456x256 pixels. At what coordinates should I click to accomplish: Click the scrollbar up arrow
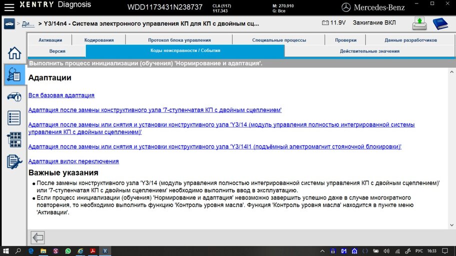click(x=451, y=71)
